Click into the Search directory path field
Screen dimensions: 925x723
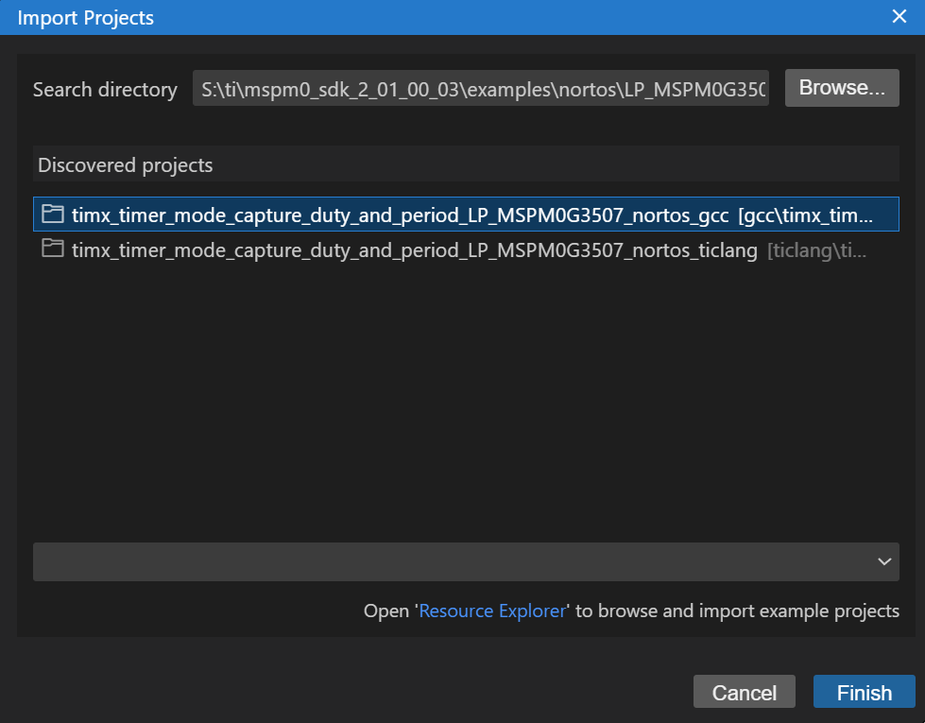click(480, 89)
